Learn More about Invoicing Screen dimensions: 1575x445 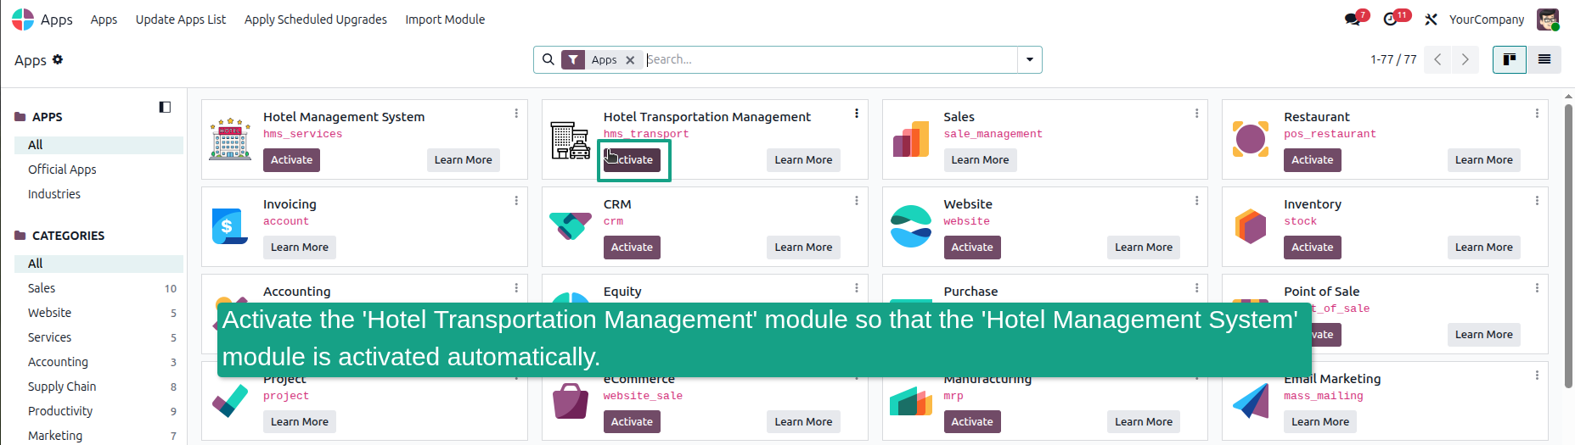click(x=300, y=248)
